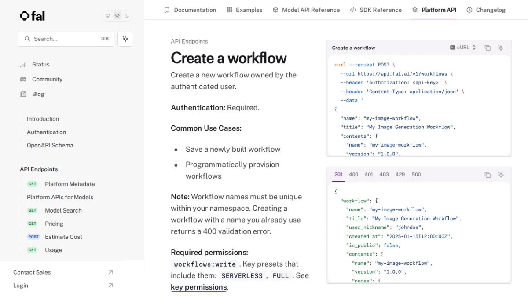Open Usage endpoint
Image resolution: width=528 pixels, height=297 pixels.
coord(54,250)
